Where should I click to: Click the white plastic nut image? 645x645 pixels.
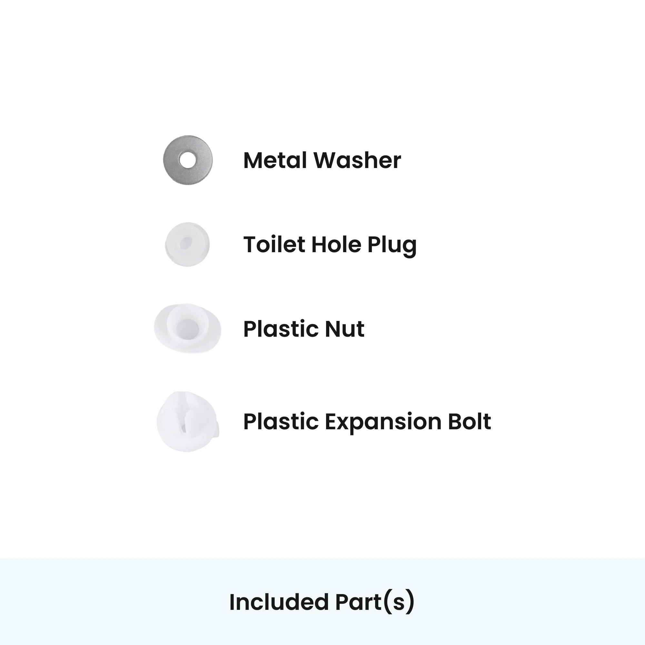click(x=187, y=328)
